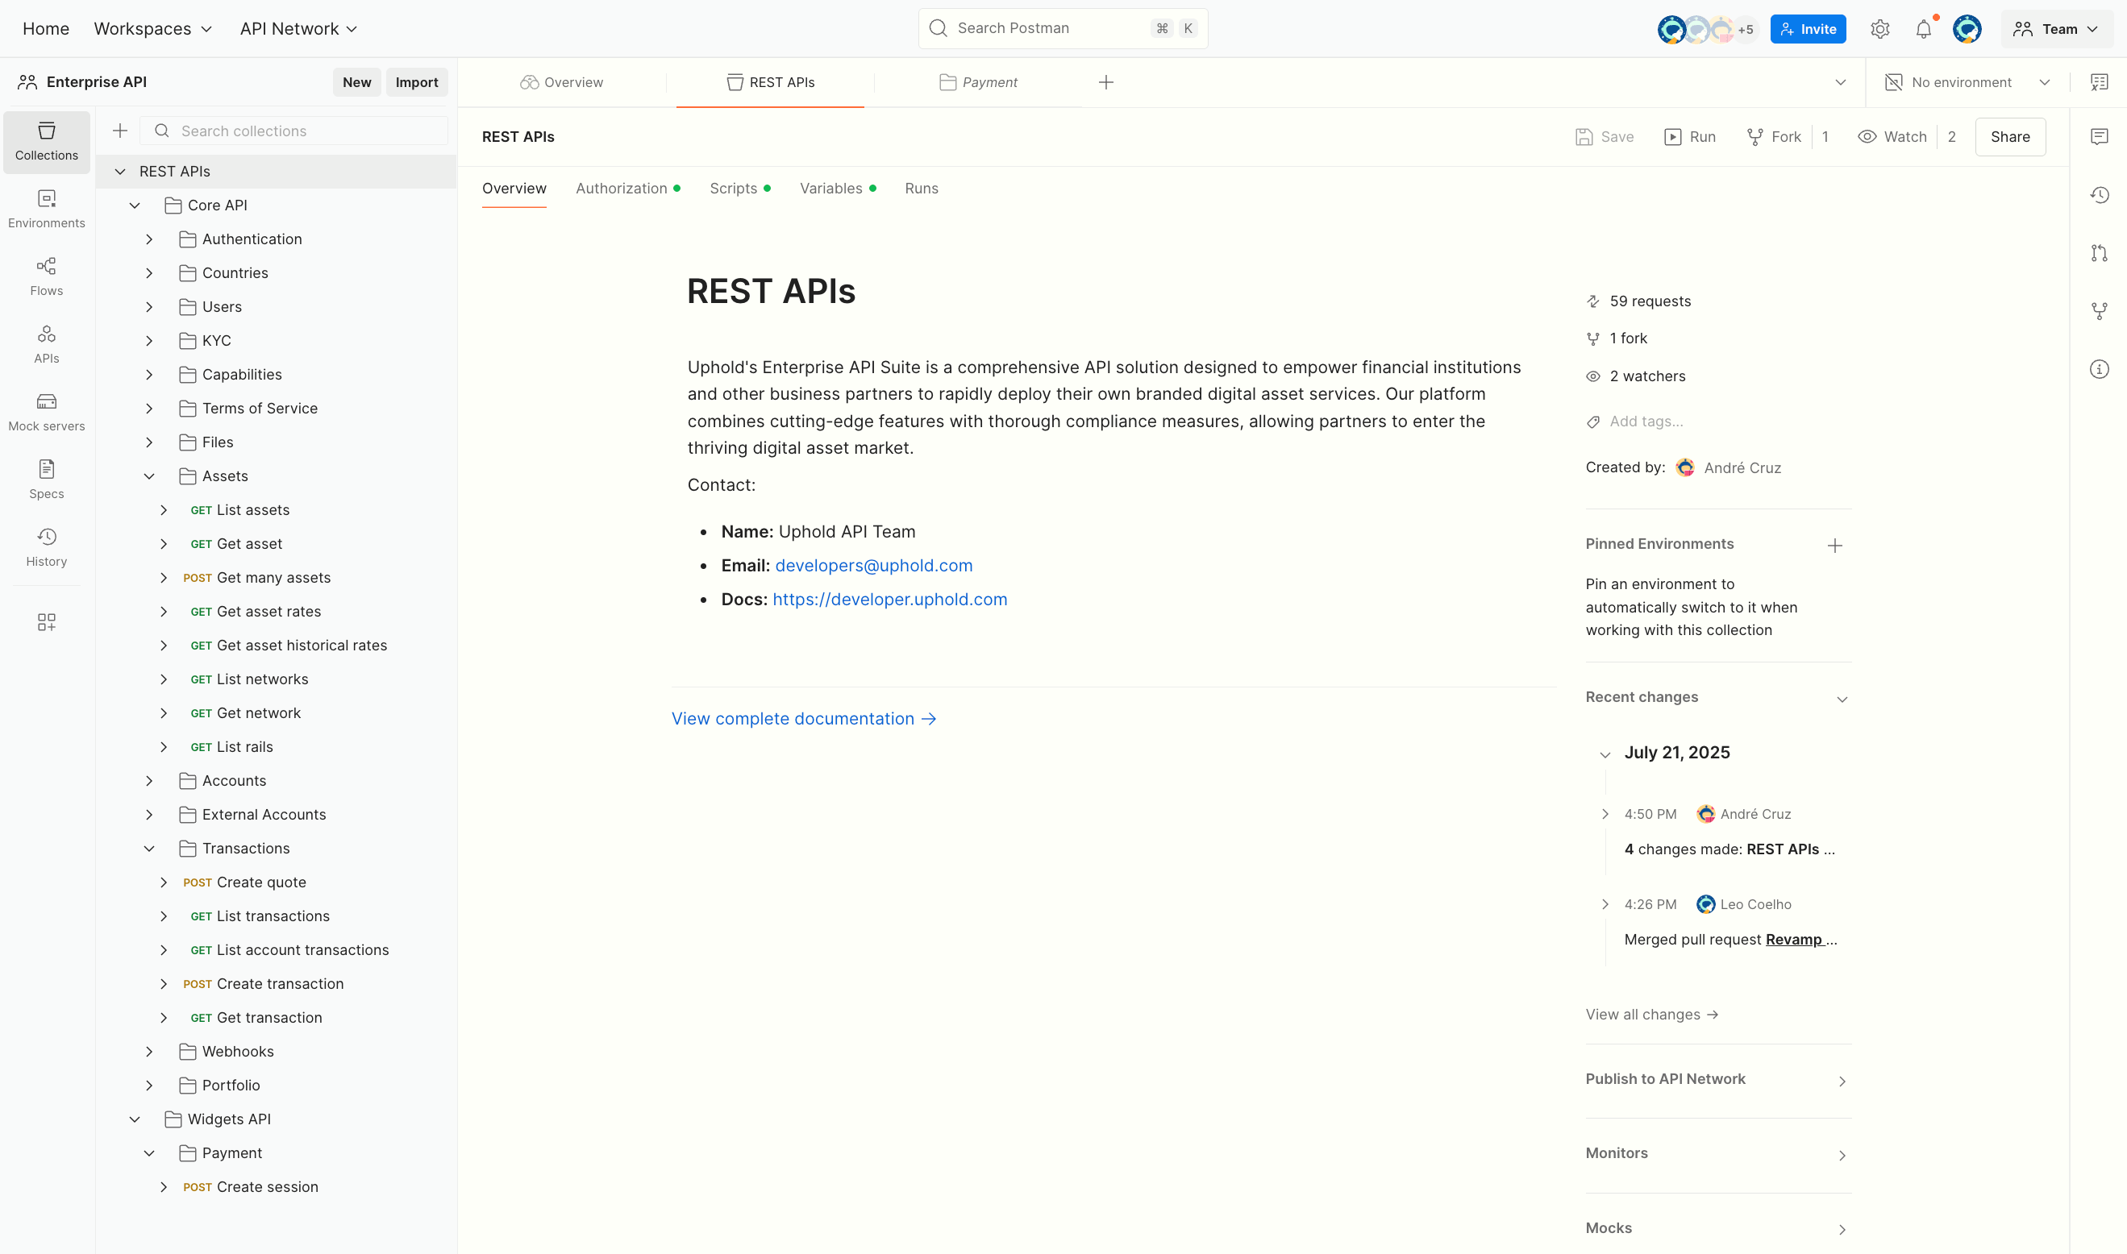Screen dimensions: 2127x1254
Task: Open the Specs sidebar panel
Action: pos(47,480)
